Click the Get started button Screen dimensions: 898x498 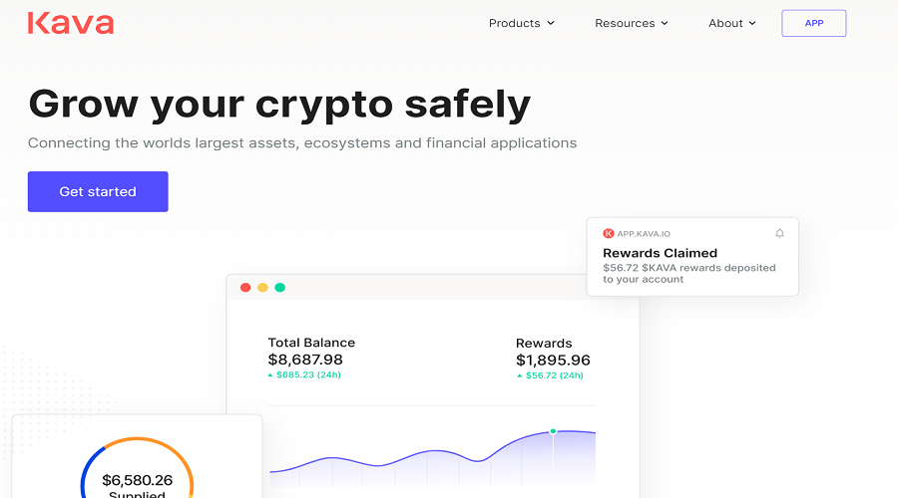tap(98, 191)
